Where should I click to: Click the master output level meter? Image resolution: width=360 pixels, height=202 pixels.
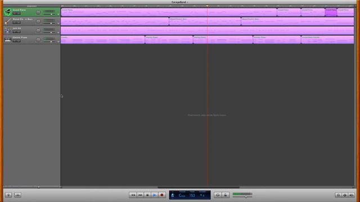[x=242, y=194]
